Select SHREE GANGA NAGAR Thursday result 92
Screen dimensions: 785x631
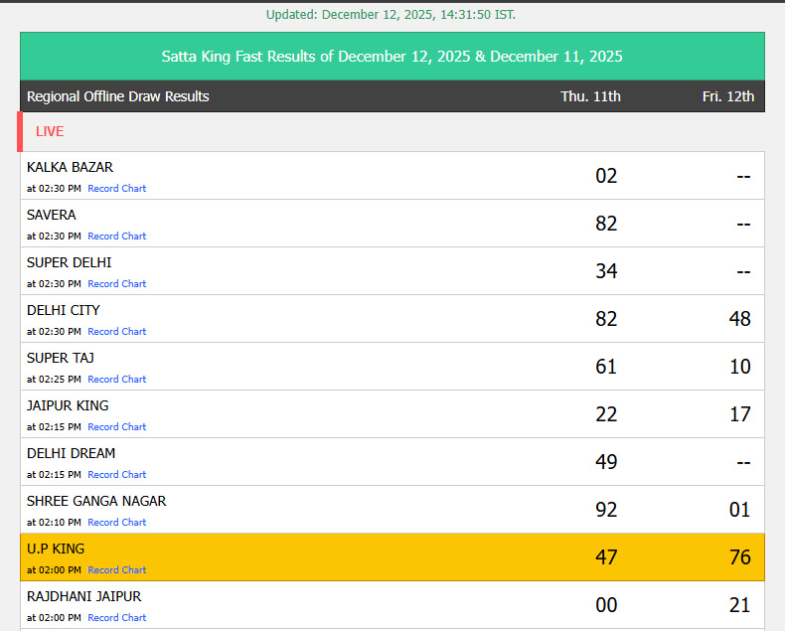(x=606, y=510)
